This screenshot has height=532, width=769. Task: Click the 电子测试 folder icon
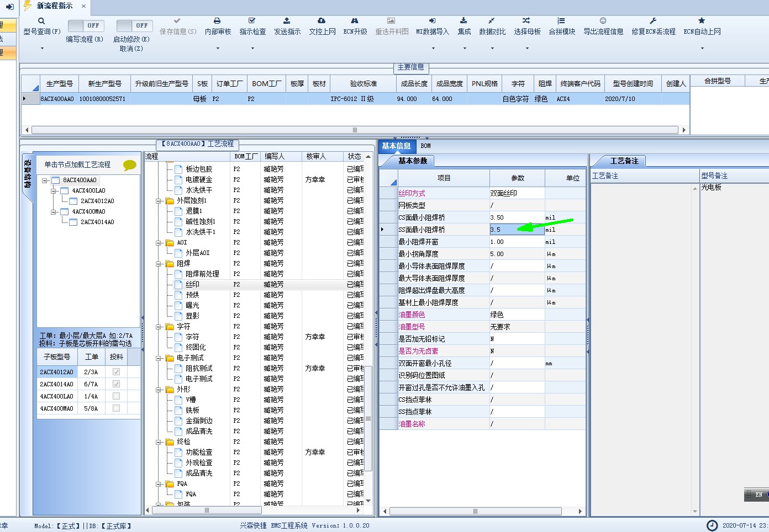coord(170,358)
